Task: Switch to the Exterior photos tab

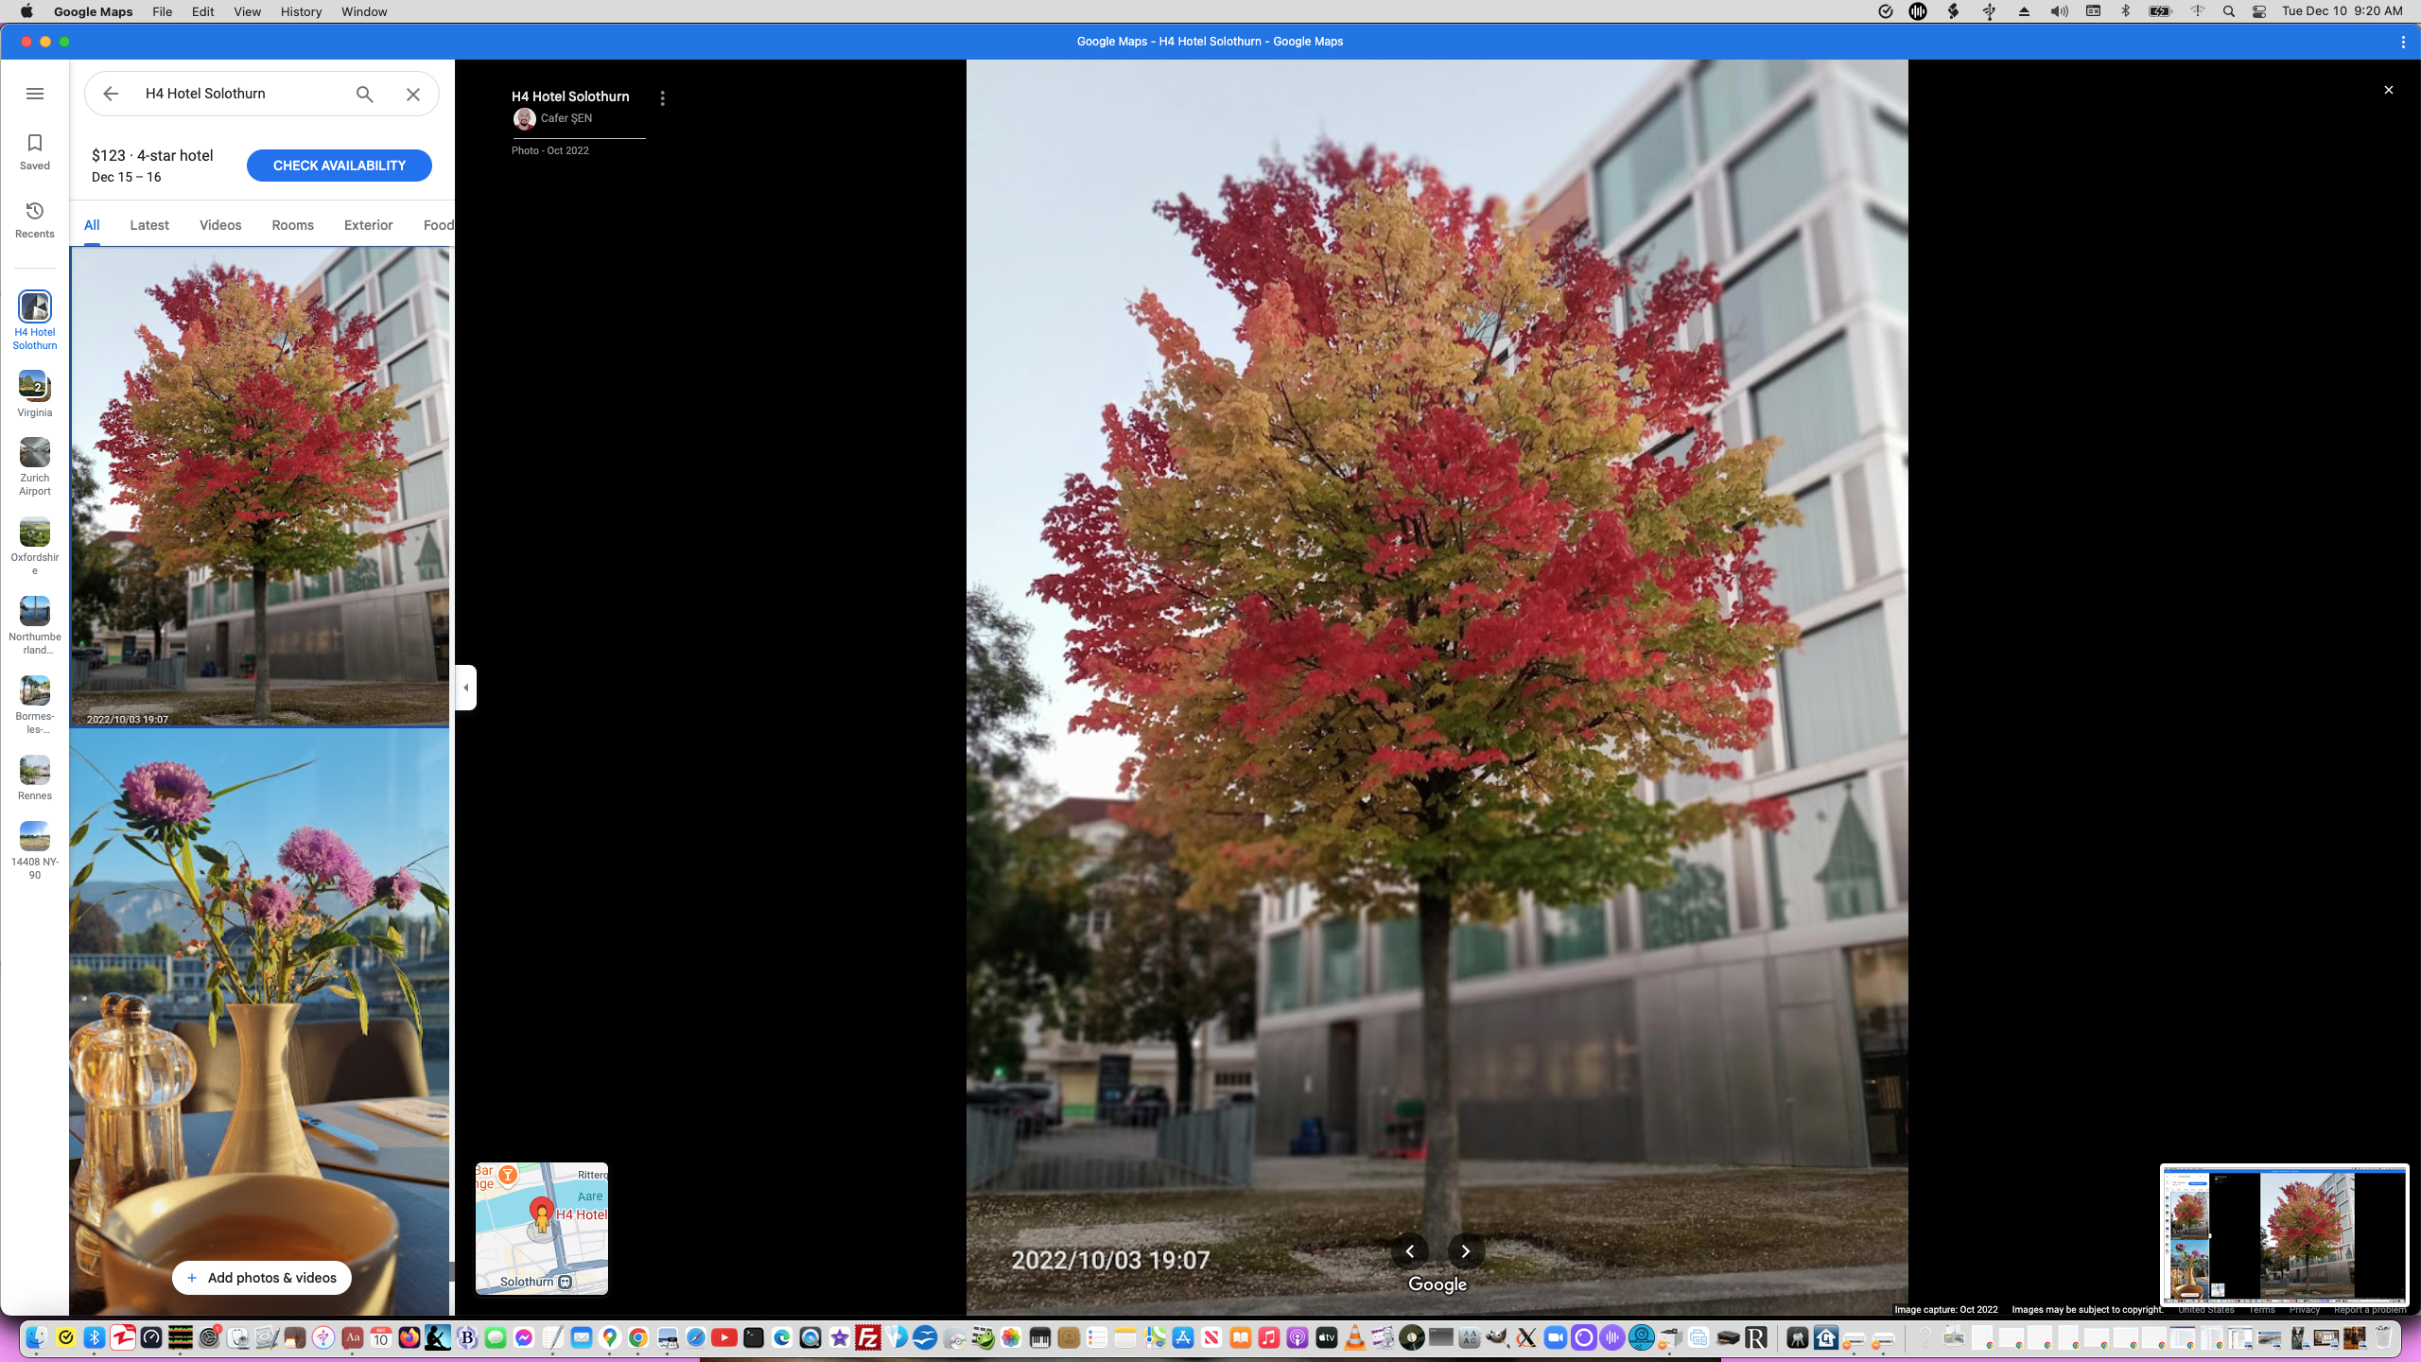Action: 368,225
